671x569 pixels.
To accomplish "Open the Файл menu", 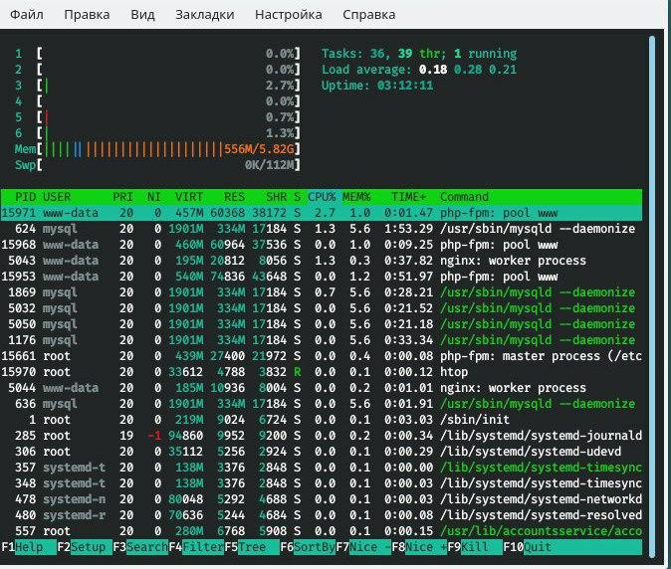I will tap(27, 15).
